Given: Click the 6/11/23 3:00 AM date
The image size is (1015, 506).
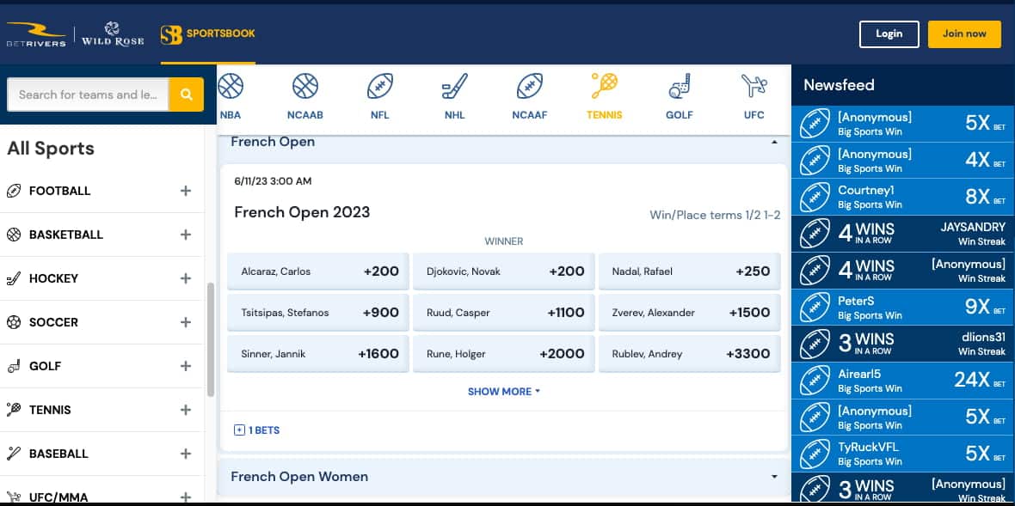Looking at the screenshot, I should pos(274,181).
